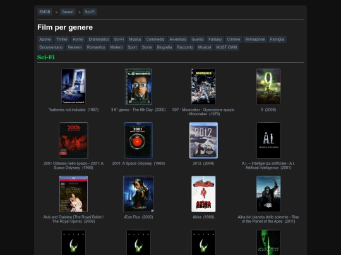This screenshot has width=341, height=255.
Task: Select the Musica genre tag
Action: (135, 40)
